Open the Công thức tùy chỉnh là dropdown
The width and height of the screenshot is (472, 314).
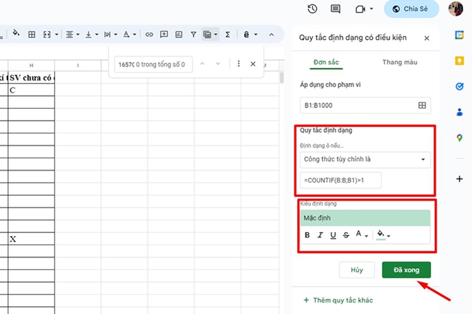[x=365, y=160]
